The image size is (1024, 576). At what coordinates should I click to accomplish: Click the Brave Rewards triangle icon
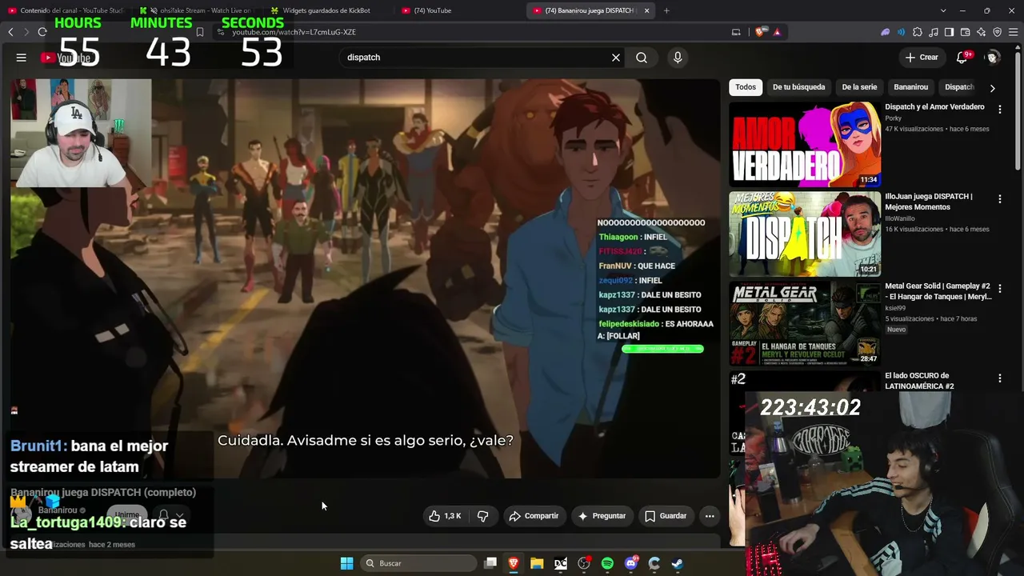(777, 32)
